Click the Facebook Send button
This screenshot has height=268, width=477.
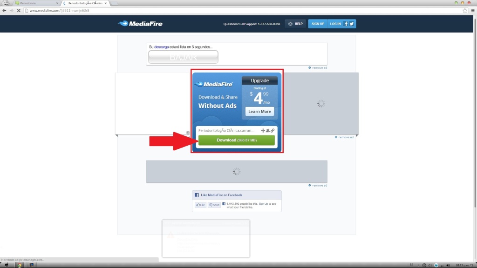(x=214, y=205)
